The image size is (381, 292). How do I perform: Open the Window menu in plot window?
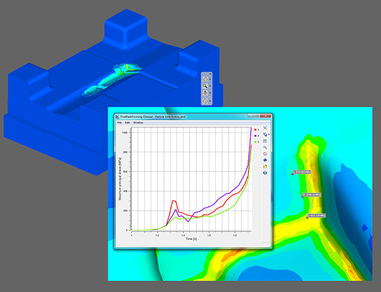tap(138, 123)
